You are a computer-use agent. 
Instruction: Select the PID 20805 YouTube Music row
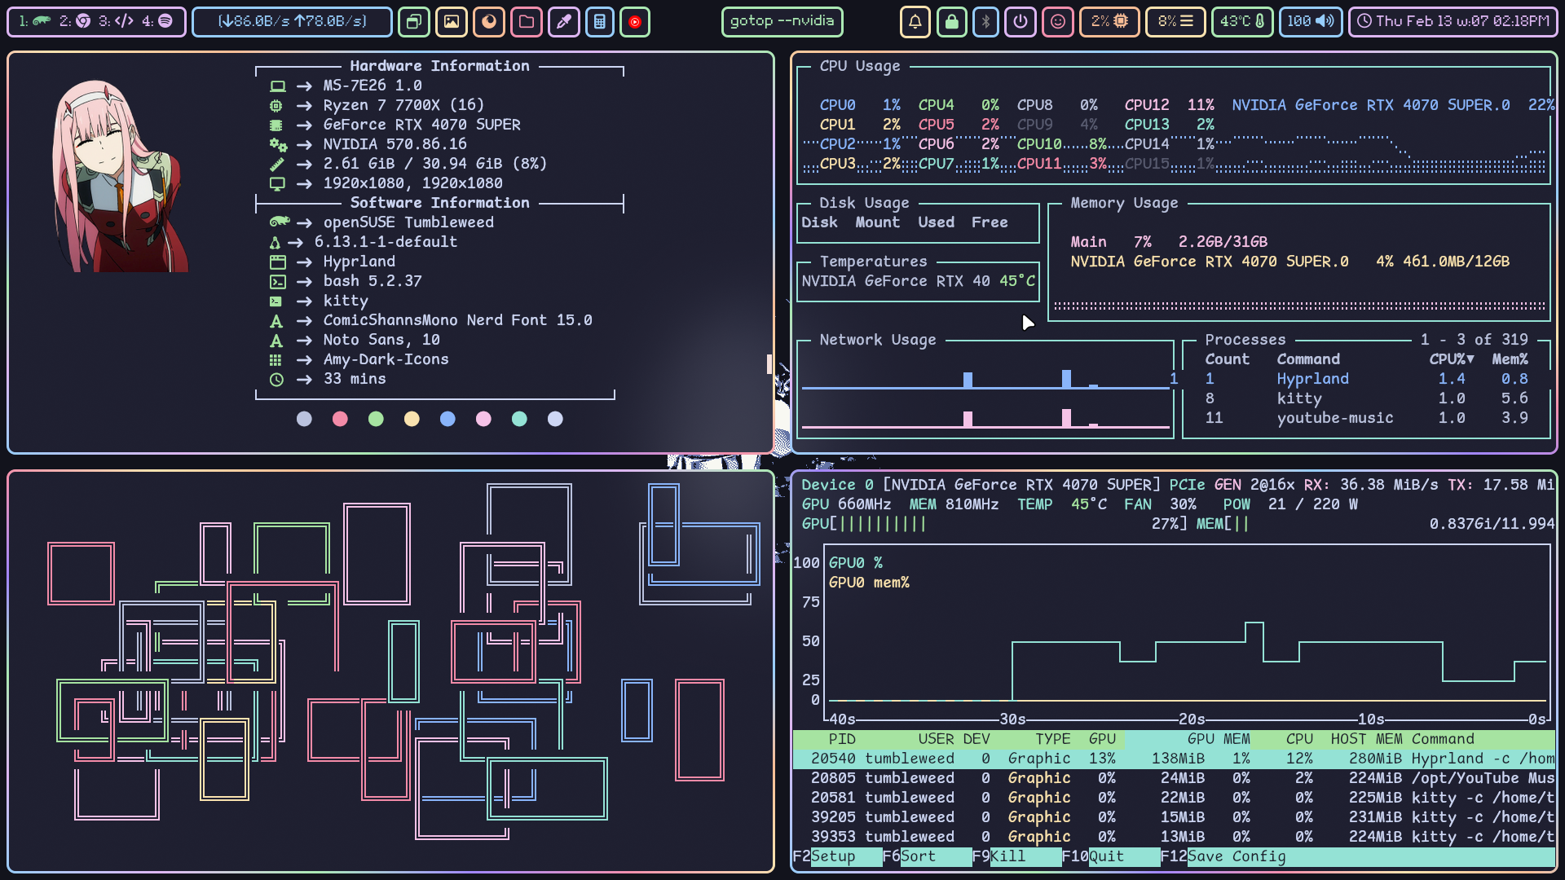coord(1174,778)
